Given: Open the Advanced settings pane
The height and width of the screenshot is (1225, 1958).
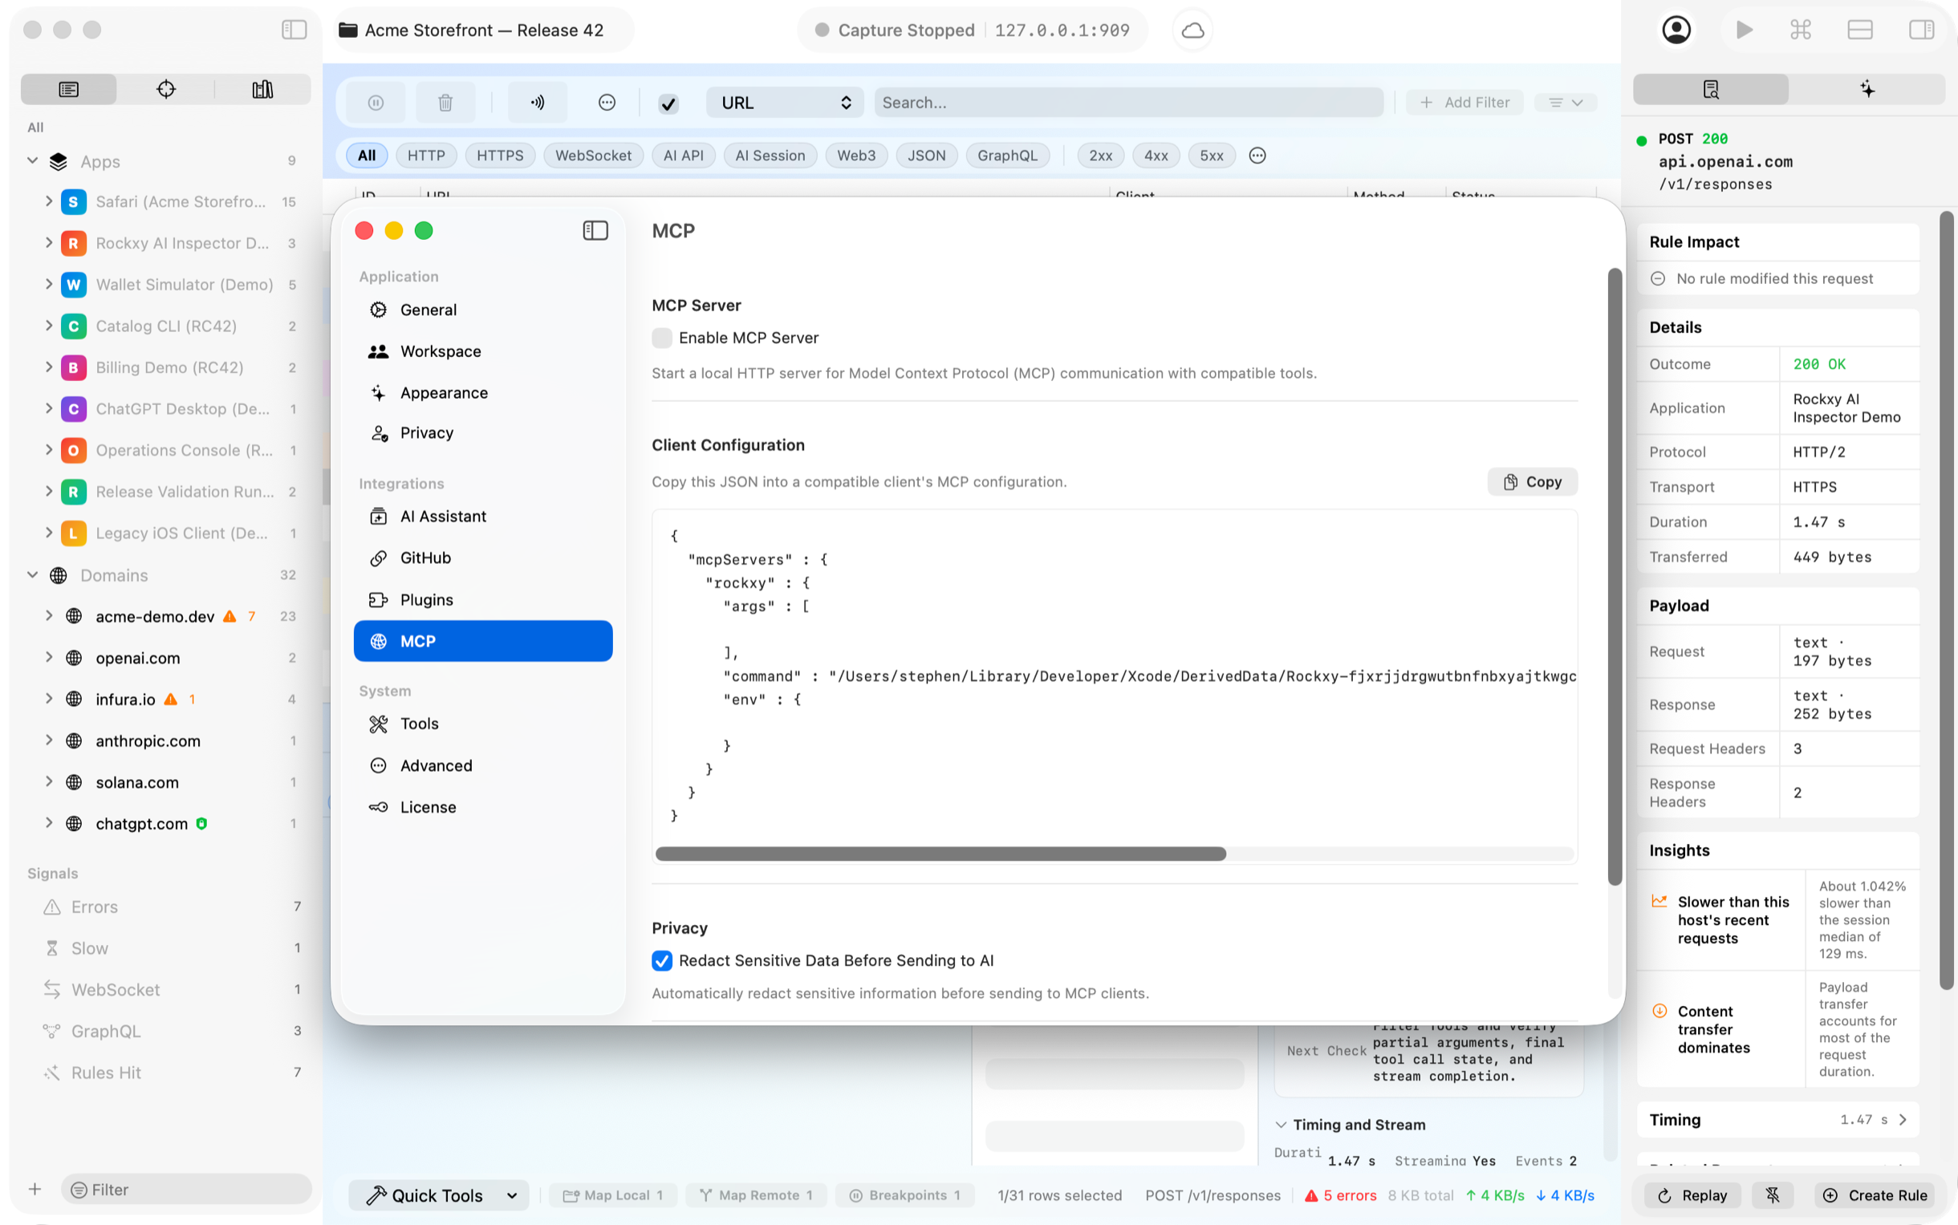Looking at the screenshot, I should [x=483, y=765].
